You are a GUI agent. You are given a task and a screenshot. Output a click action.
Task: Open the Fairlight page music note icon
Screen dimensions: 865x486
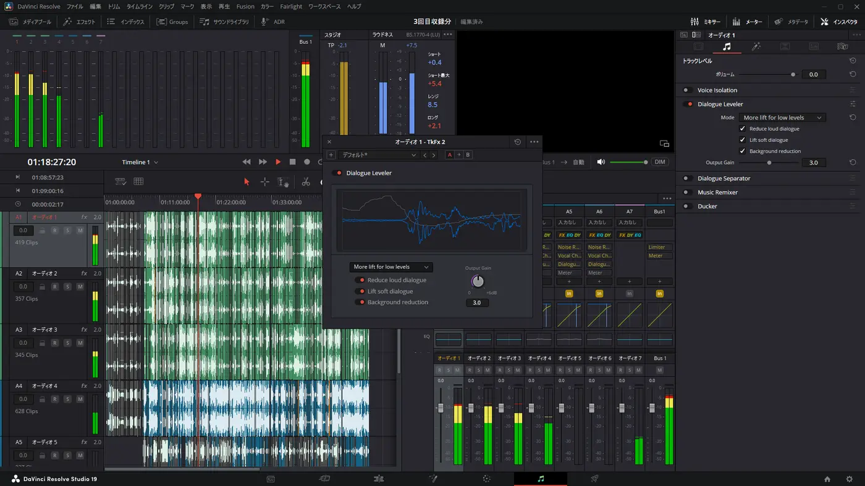(541, 479)
